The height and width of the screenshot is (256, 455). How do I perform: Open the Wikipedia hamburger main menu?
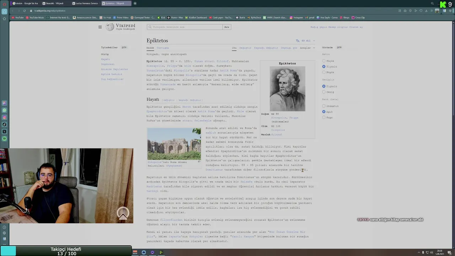100,27
